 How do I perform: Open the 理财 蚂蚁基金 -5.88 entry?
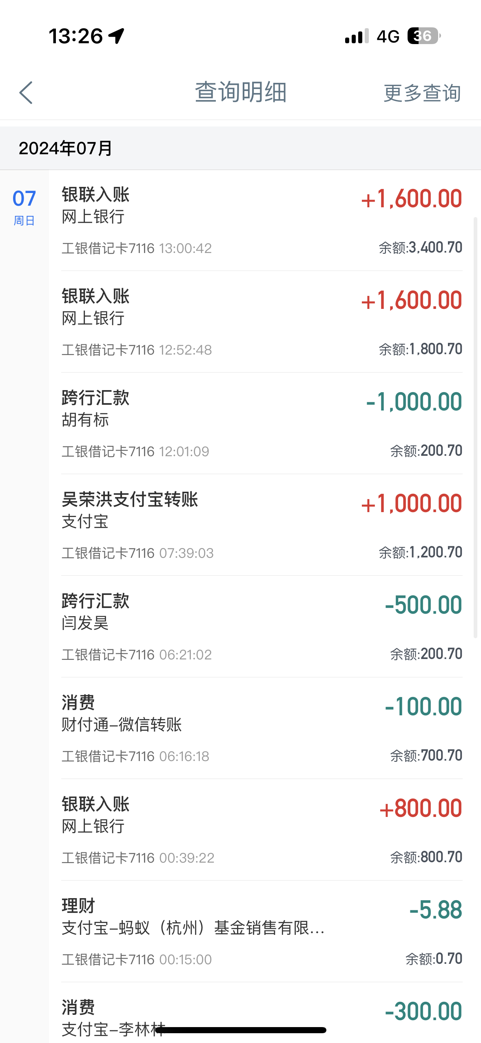tap(261, 931)
